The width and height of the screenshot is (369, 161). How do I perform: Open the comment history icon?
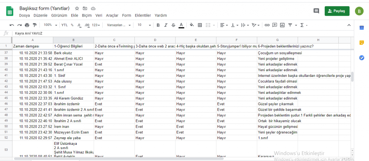316,11
